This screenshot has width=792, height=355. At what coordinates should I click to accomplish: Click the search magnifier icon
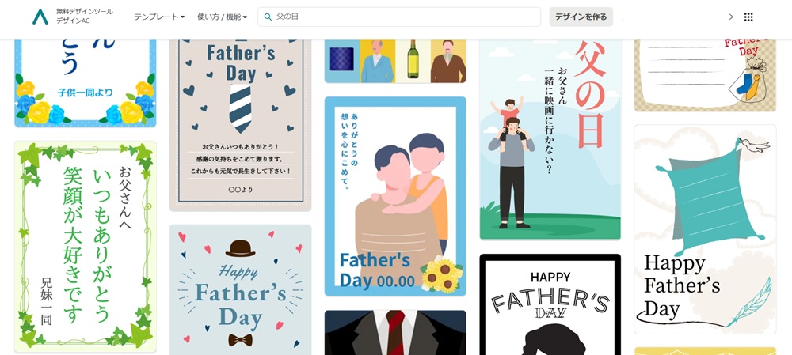pyautogui.click(x=268, y=17)
